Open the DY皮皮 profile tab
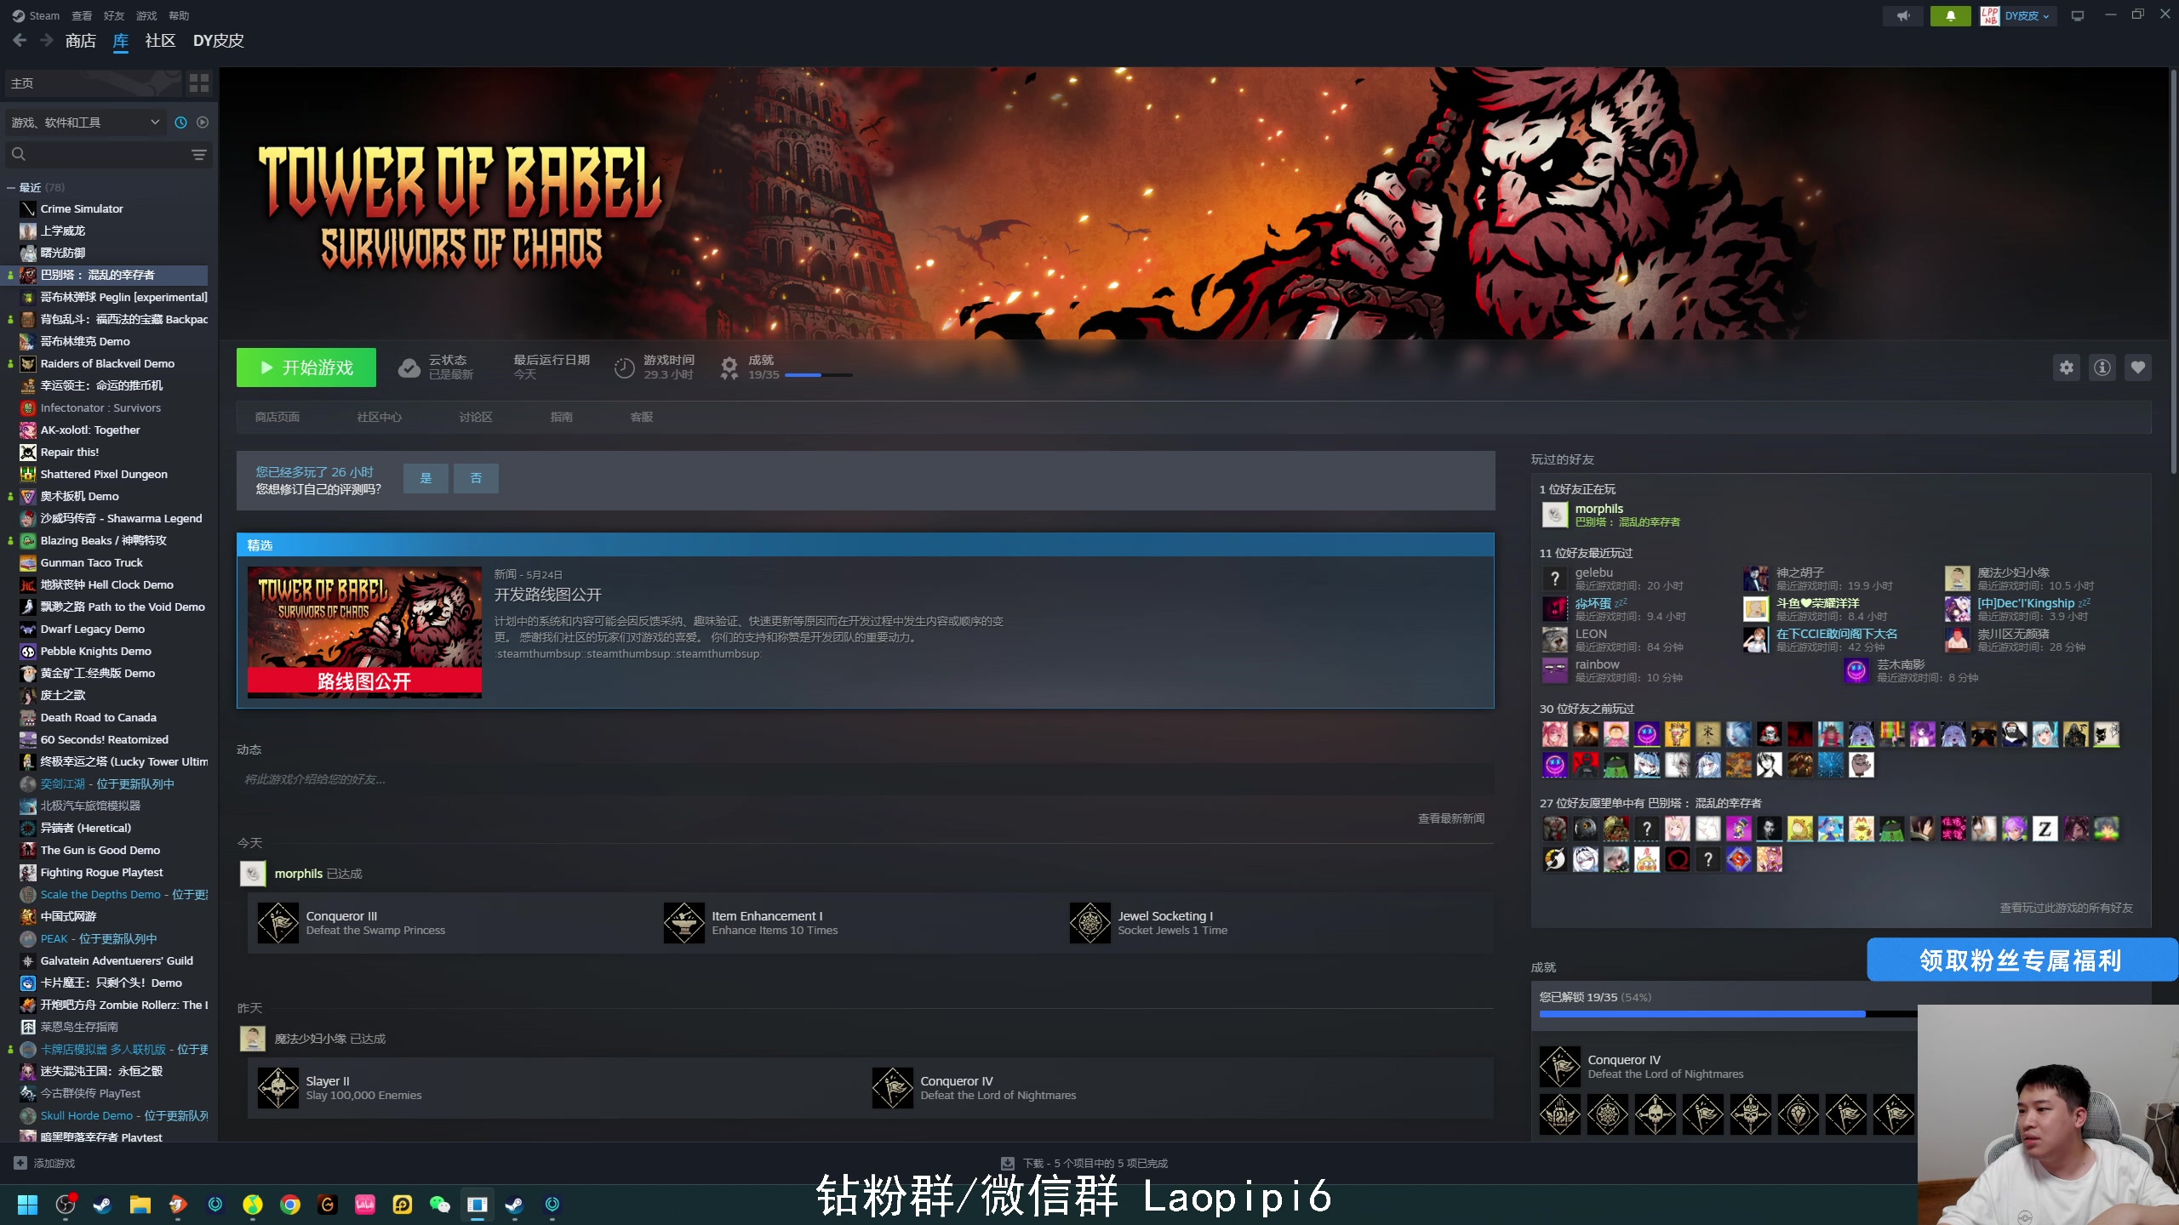2179x1225 pixels. (x=218, y=40)
